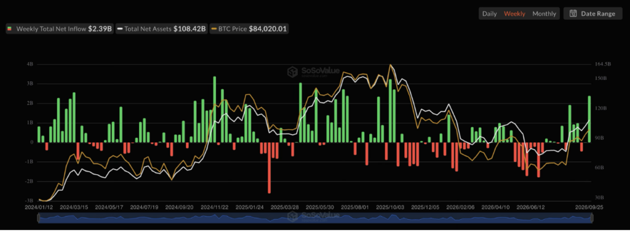The width and height of the screenshot is (630, 232).
Task: Click the $108.42B net assets value
Action: [x=189, y=29]
